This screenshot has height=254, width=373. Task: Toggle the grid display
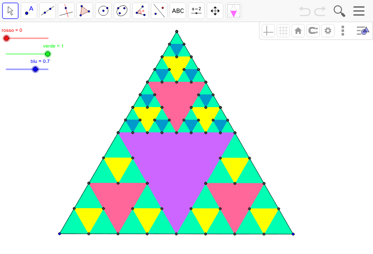(283, 31)
